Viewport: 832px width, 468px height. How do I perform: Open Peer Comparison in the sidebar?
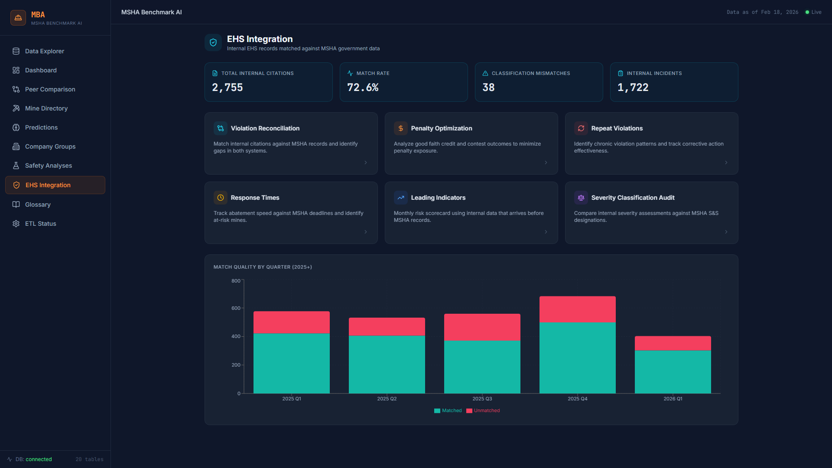click(50, 89)
